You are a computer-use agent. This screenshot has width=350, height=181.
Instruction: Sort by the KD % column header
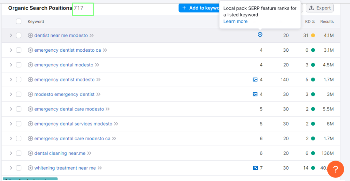coord(310,22)
